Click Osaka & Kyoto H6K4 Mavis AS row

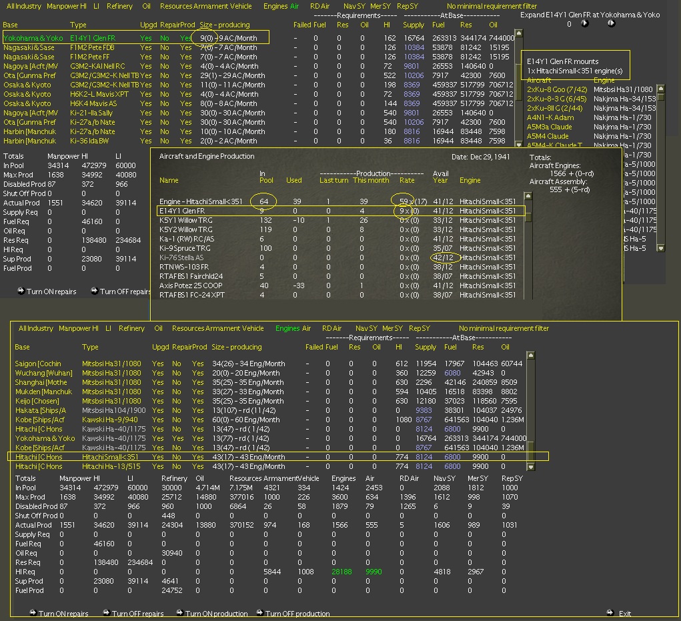coord(258,103)
